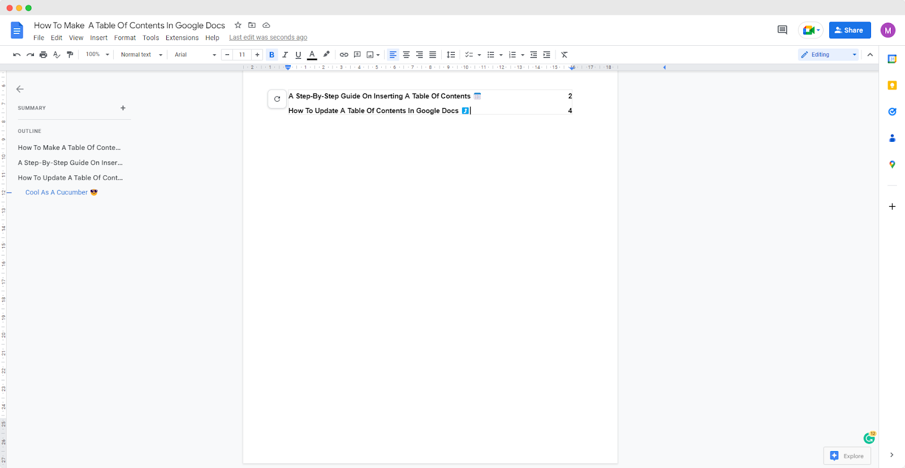Align text to the right
905x468 pixels.
(420, 55)
